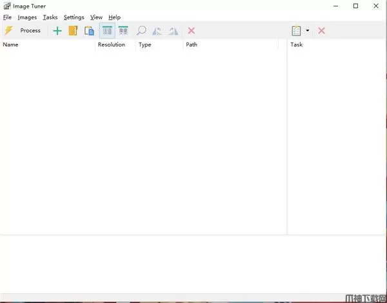
Task: Minimize the Image Tuner window
Action: [336, 6]
